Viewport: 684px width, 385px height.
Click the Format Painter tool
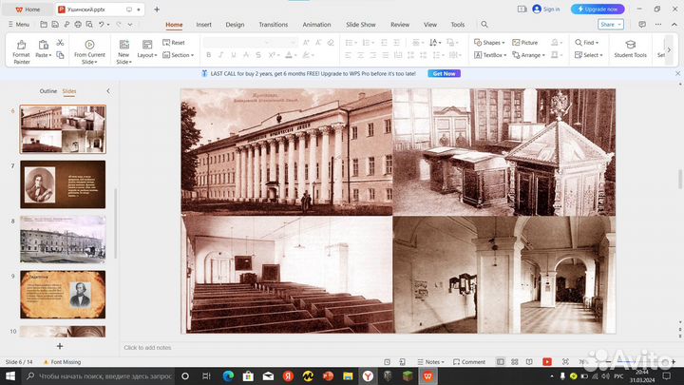[21, 51]
